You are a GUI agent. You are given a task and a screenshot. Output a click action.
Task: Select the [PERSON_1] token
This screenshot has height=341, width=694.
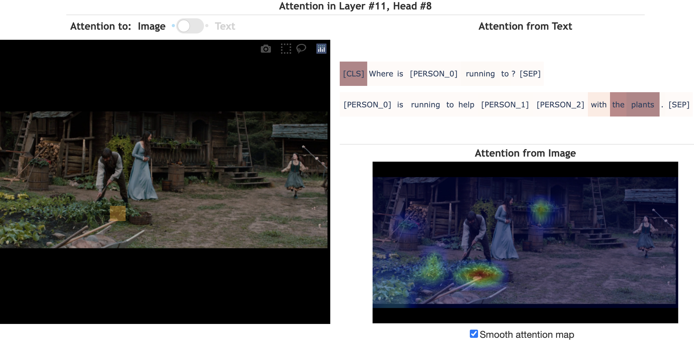tap(505, 105)
